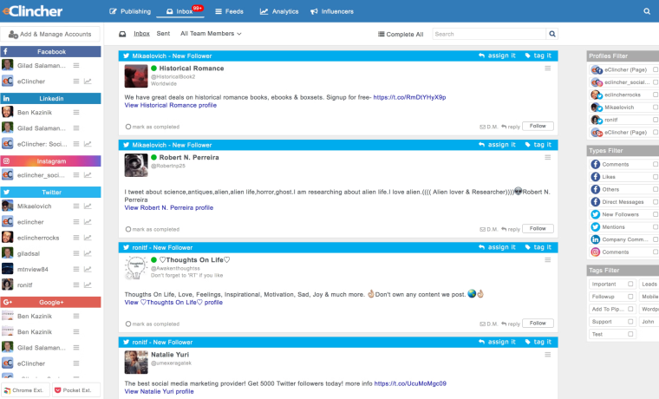Click Natalie Yuri profile avatar

click(x=136, y=363)
